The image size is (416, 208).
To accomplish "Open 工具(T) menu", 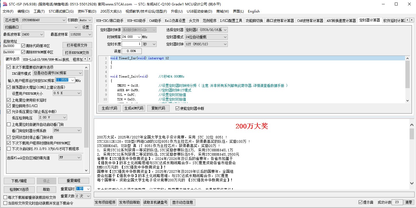I will point(39,11).
